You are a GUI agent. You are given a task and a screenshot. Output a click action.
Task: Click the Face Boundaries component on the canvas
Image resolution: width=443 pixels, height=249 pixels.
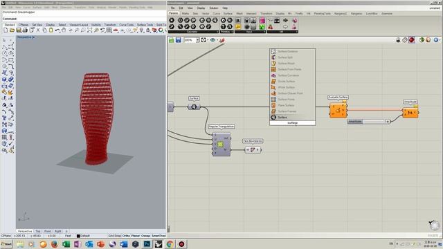(x=253, y=149)
